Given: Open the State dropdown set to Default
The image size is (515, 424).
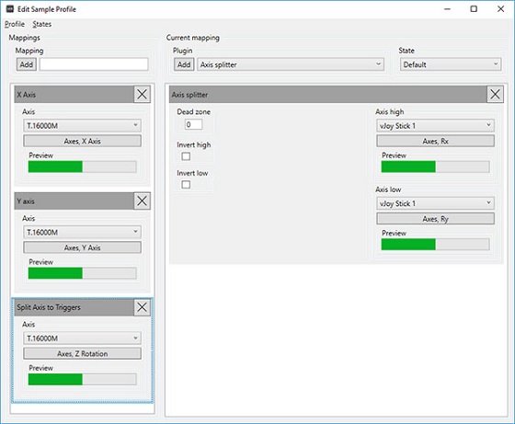Looking at the screenshot, I should pos(451,64).
